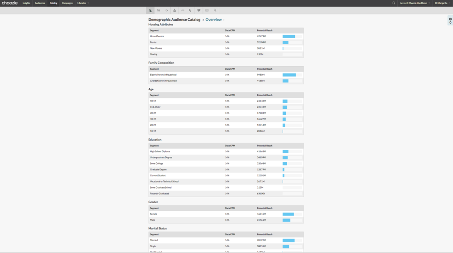Image resolution: width=453 pixels, height=253 pixels.
Task: Open the shopping cart category icon
Action: (158, 10)
